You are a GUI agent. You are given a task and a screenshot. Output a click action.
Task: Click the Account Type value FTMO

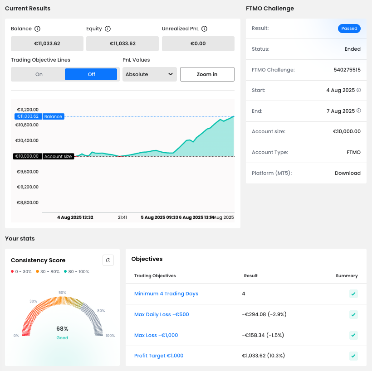pyautogui.click(x=353, y=152)
